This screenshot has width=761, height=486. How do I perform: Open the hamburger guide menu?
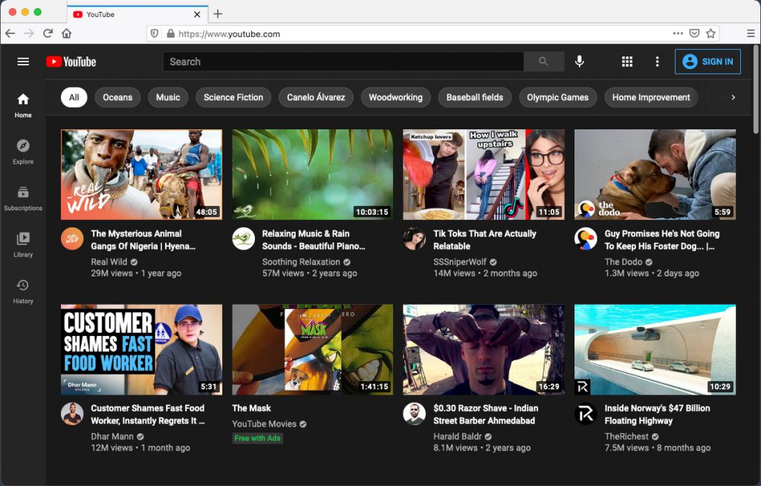23,62
